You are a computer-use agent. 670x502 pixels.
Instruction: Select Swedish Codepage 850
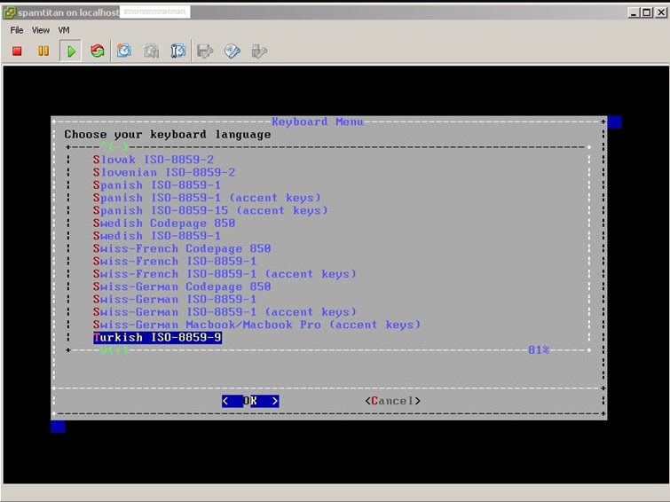coord(164,224)
